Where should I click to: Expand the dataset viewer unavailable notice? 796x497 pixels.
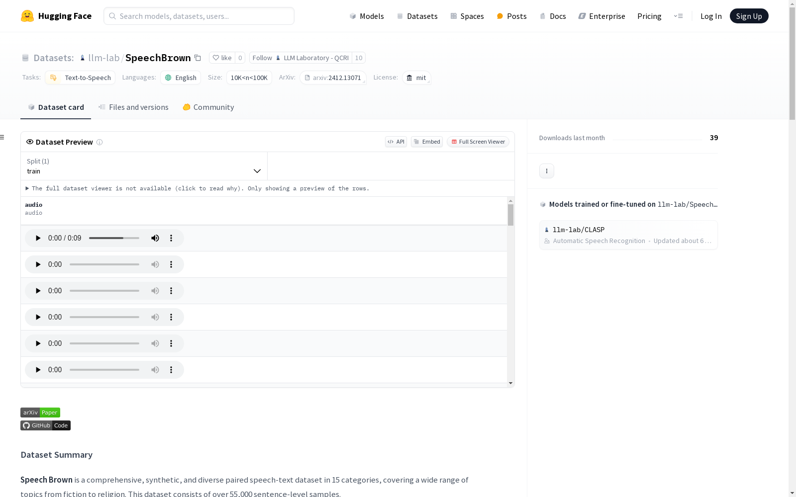click(x=197, y=188)
